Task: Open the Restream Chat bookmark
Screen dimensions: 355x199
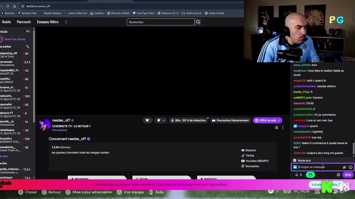Action: (x=27, y=13)
